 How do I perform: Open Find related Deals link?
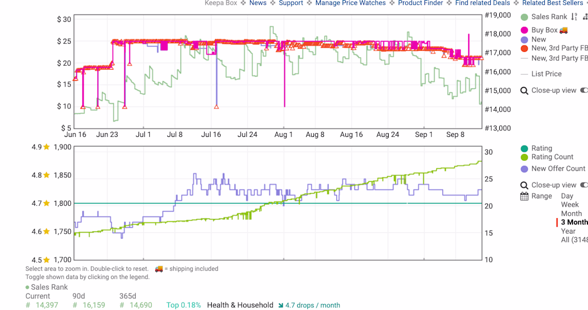[483, 3]
